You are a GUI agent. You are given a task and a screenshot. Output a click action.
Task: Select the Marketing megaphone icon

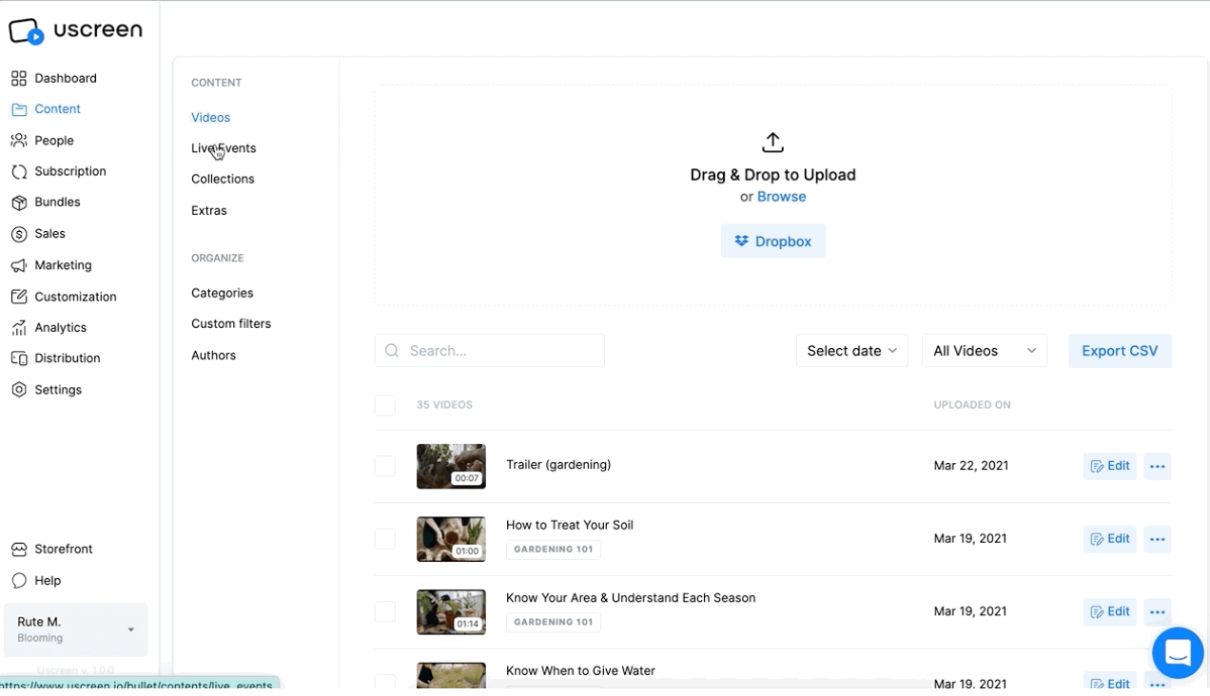(17, 265)
